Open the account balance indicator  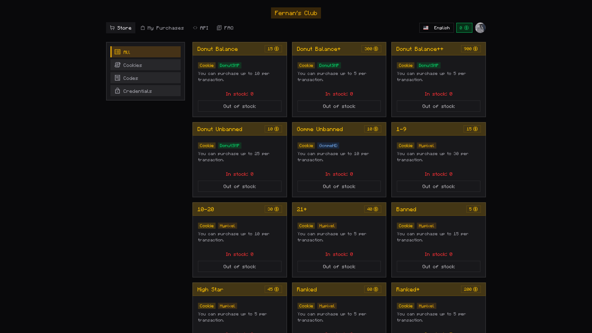pyautogui.click(x=464, y=28)
